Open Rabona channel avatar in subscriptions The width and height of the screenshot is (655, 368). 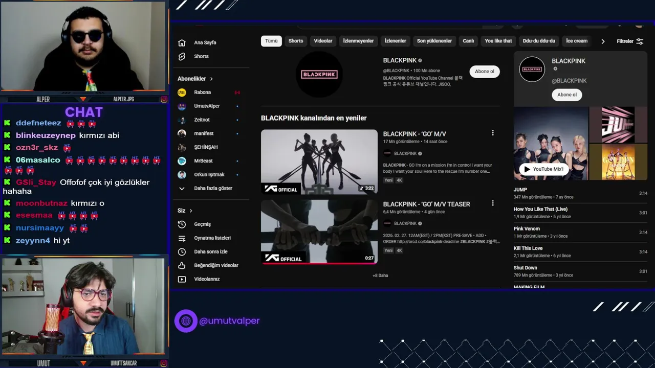182,93
